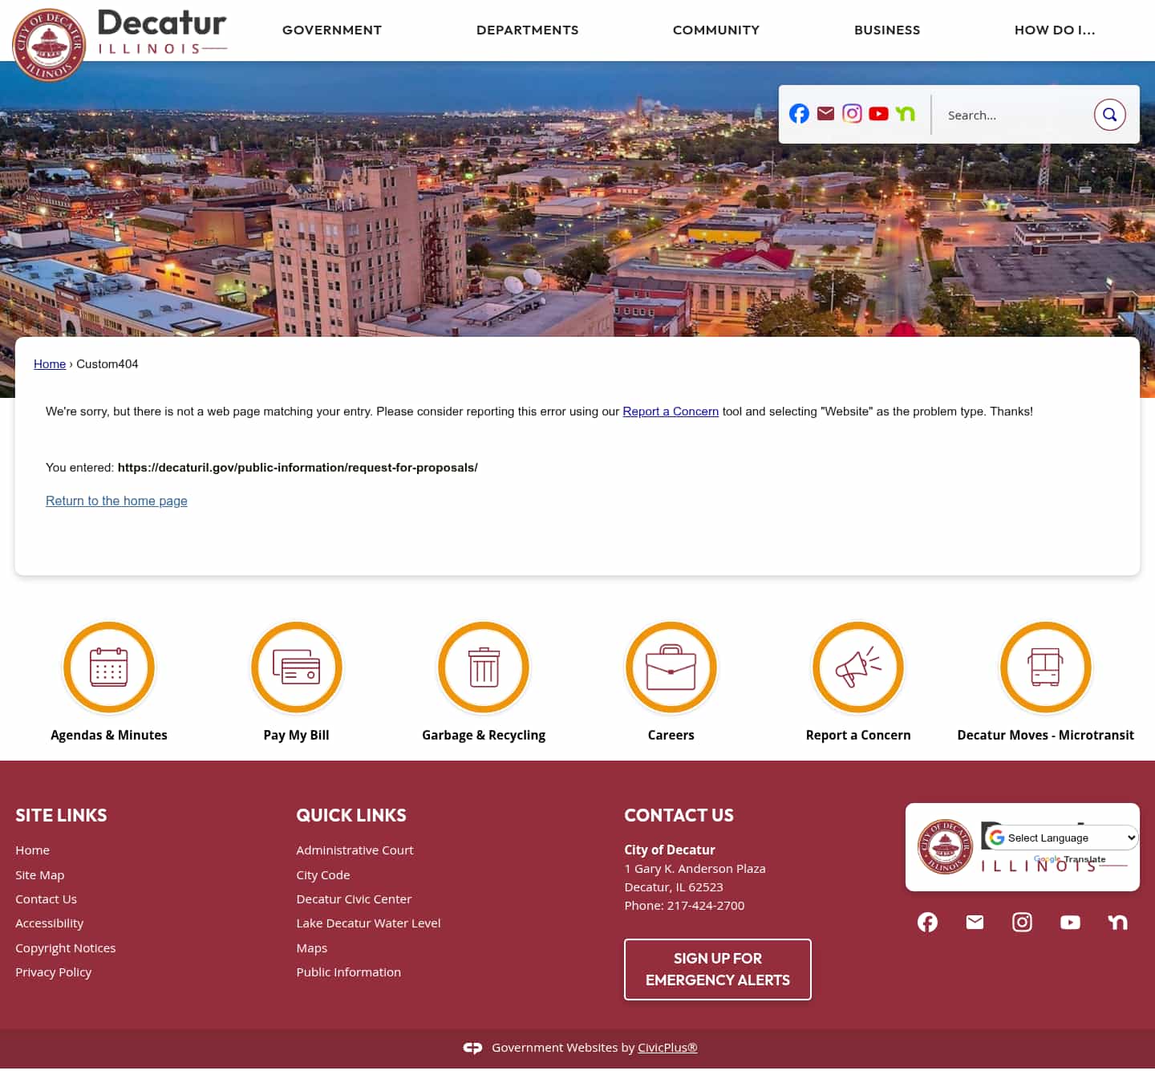Open the Garbage & Recycling trash icon
Viewport: 1155px width, 1071px height.
pyautogui.click(x=484, y=667)
